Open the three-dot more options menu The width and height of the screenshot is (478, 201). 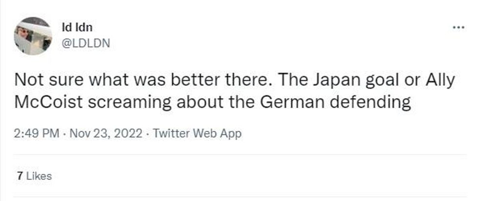coord(458,27)
